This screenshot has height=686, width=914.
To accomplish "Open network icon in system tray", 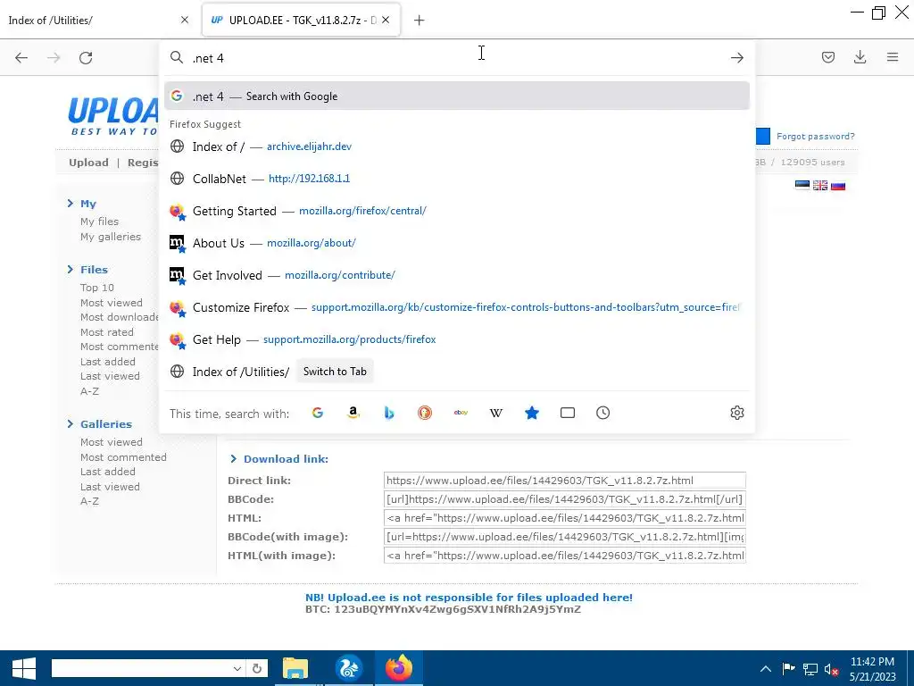I will tap(810, 669).
